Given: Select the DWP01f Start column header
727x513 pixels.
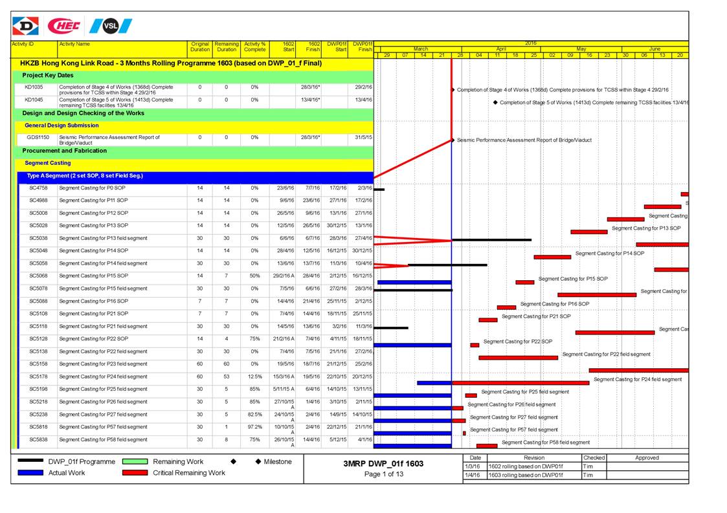Looking at the screenshot, I should (x=334, y=49).
